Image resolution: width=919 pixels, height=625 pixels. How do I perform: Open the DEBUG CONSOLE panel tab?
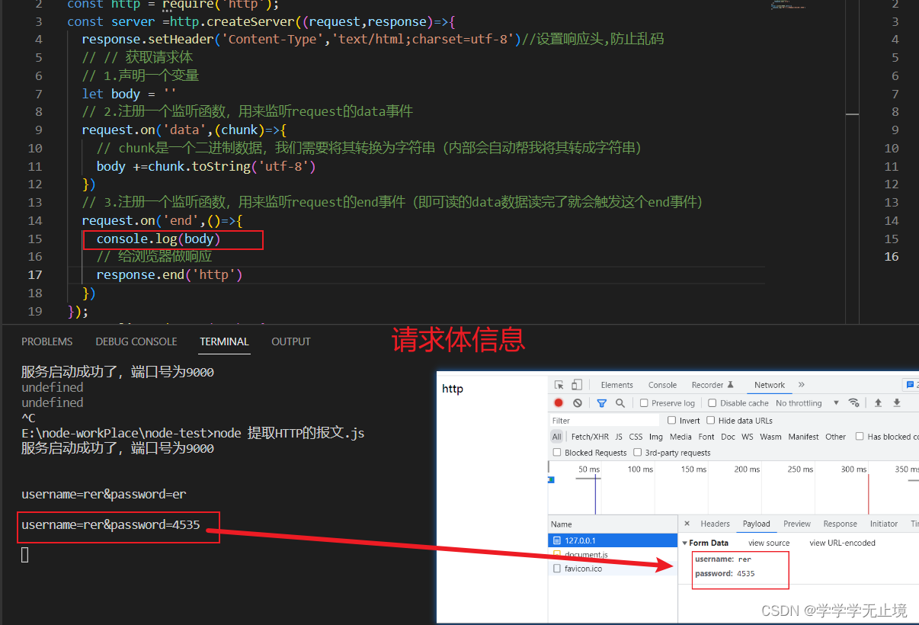coord(136,341)
